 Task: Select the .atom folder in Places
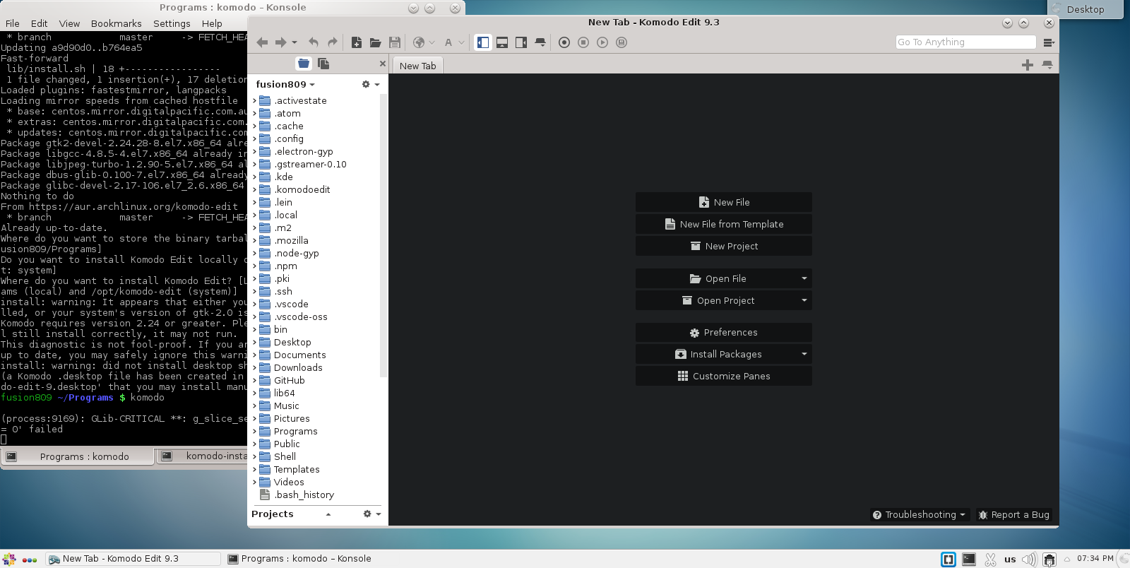(x=287, y=113)
